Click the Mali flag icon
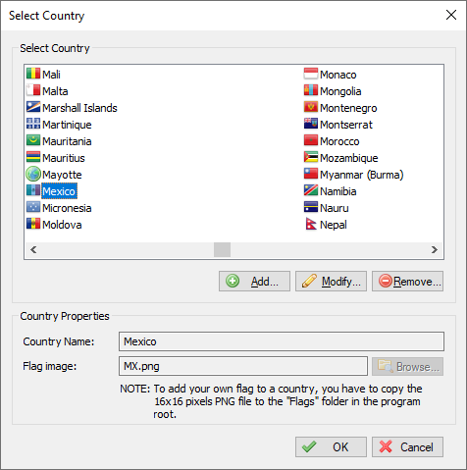The image size is (467, 470). pyautogui.click(x=33, y=74)
